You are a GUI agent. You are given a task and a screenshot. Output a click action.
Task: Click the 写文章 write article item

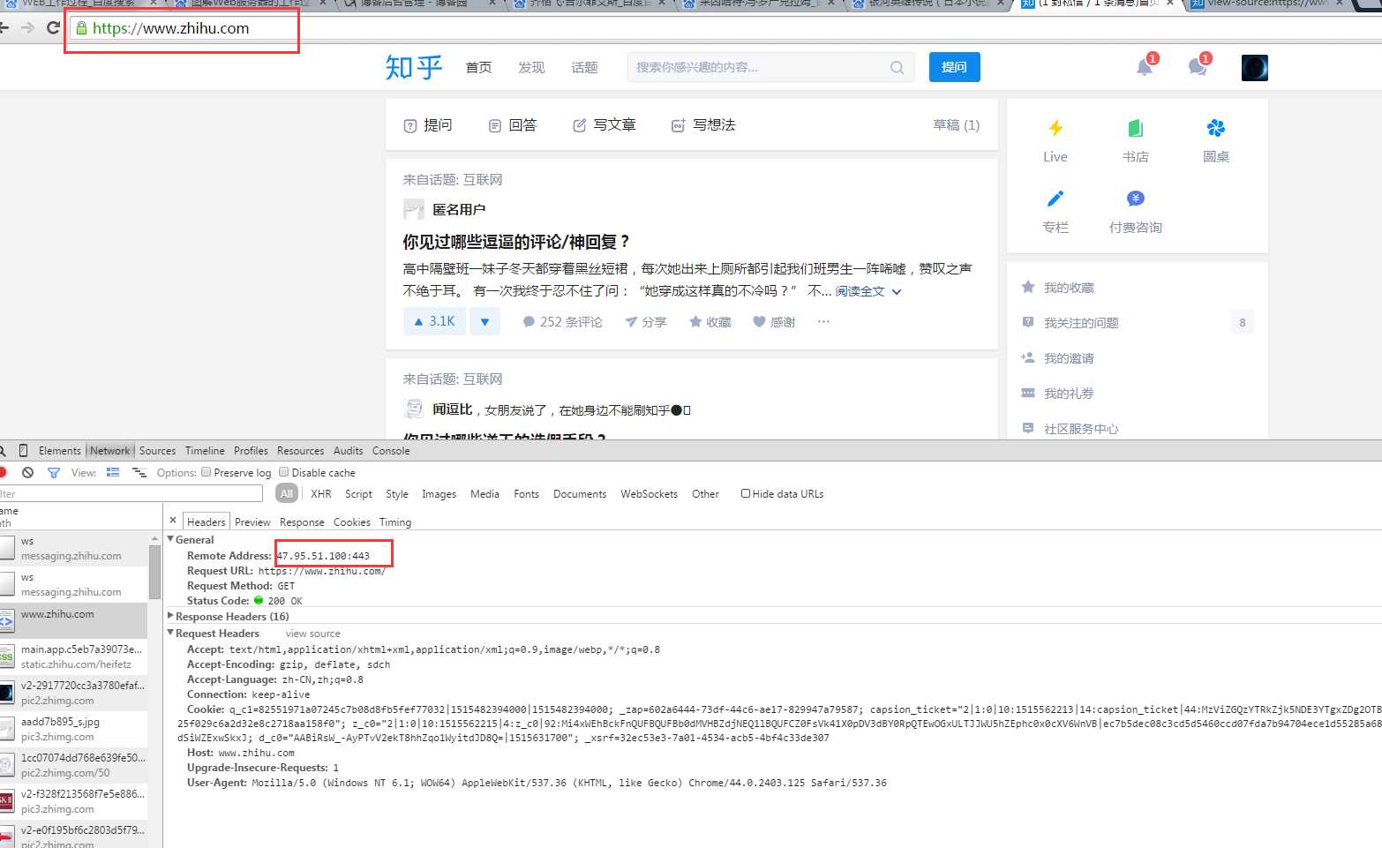pos(605,125)
